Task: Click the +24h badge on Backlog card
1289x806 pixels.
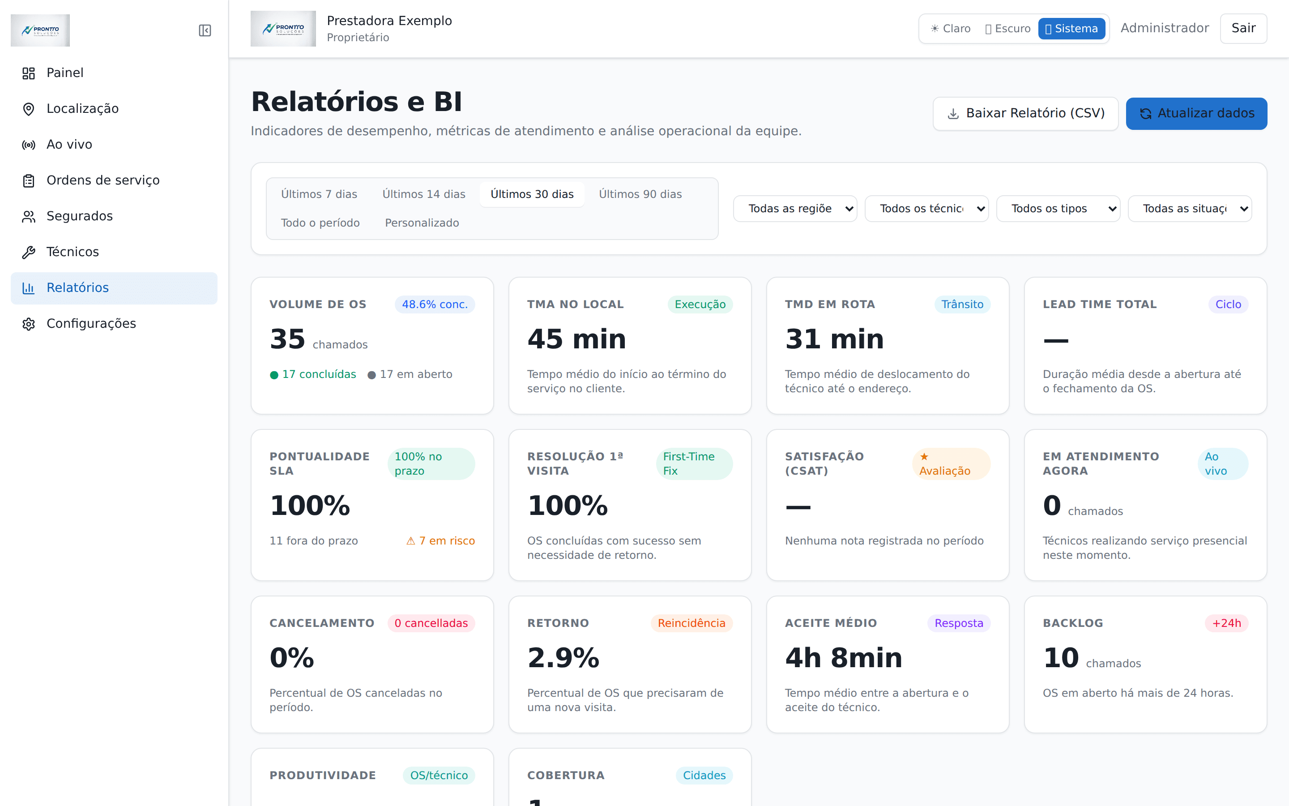Action: point(1226,623)
